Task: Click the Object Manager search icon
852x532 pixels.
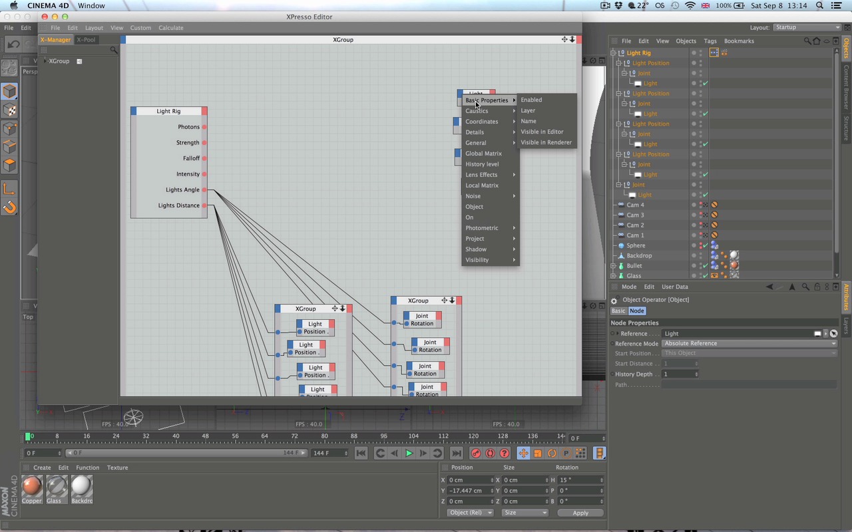Action: click(x=807, y=41)
